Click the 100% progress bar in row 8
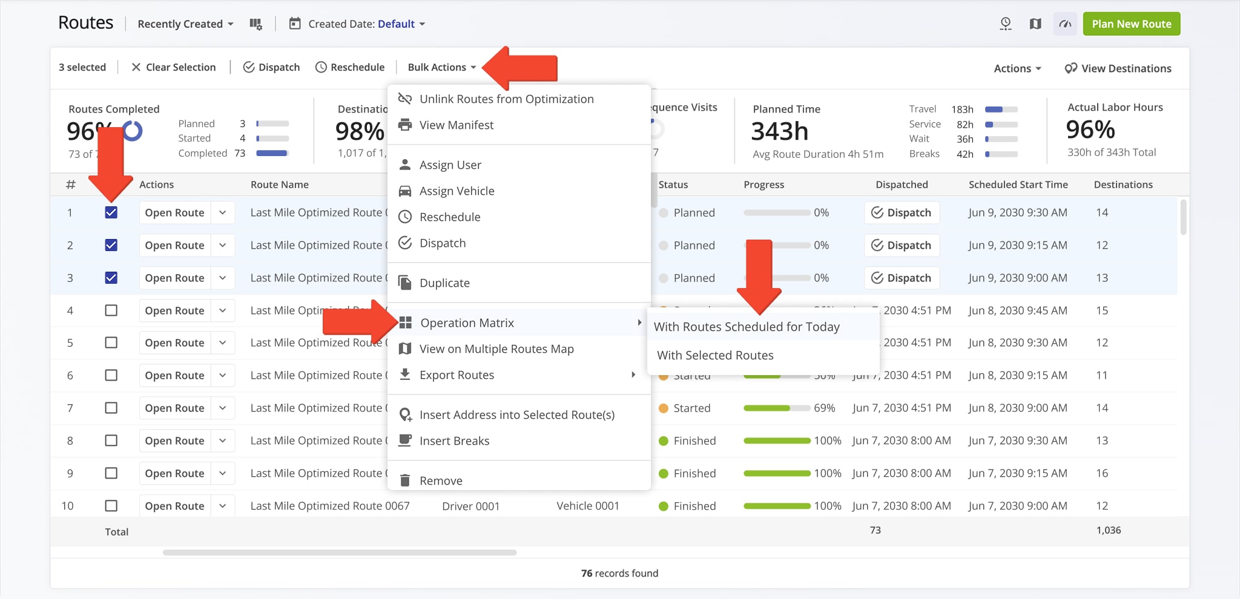The height and width of the screenshot is (599, 1240). [777, 440]
